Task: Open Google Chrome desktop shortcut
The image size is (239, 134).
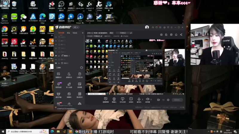Action: 4,31
